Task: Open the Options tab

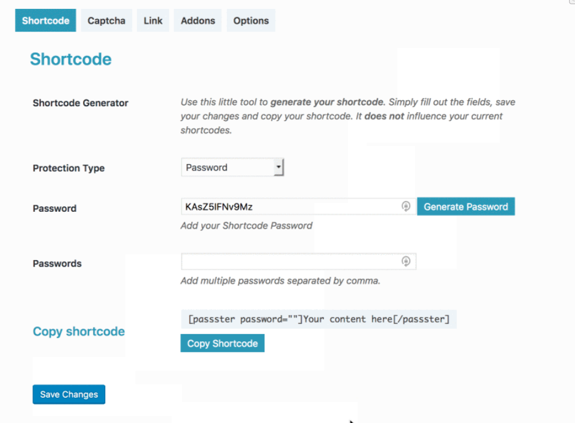Action: point(251,20)
